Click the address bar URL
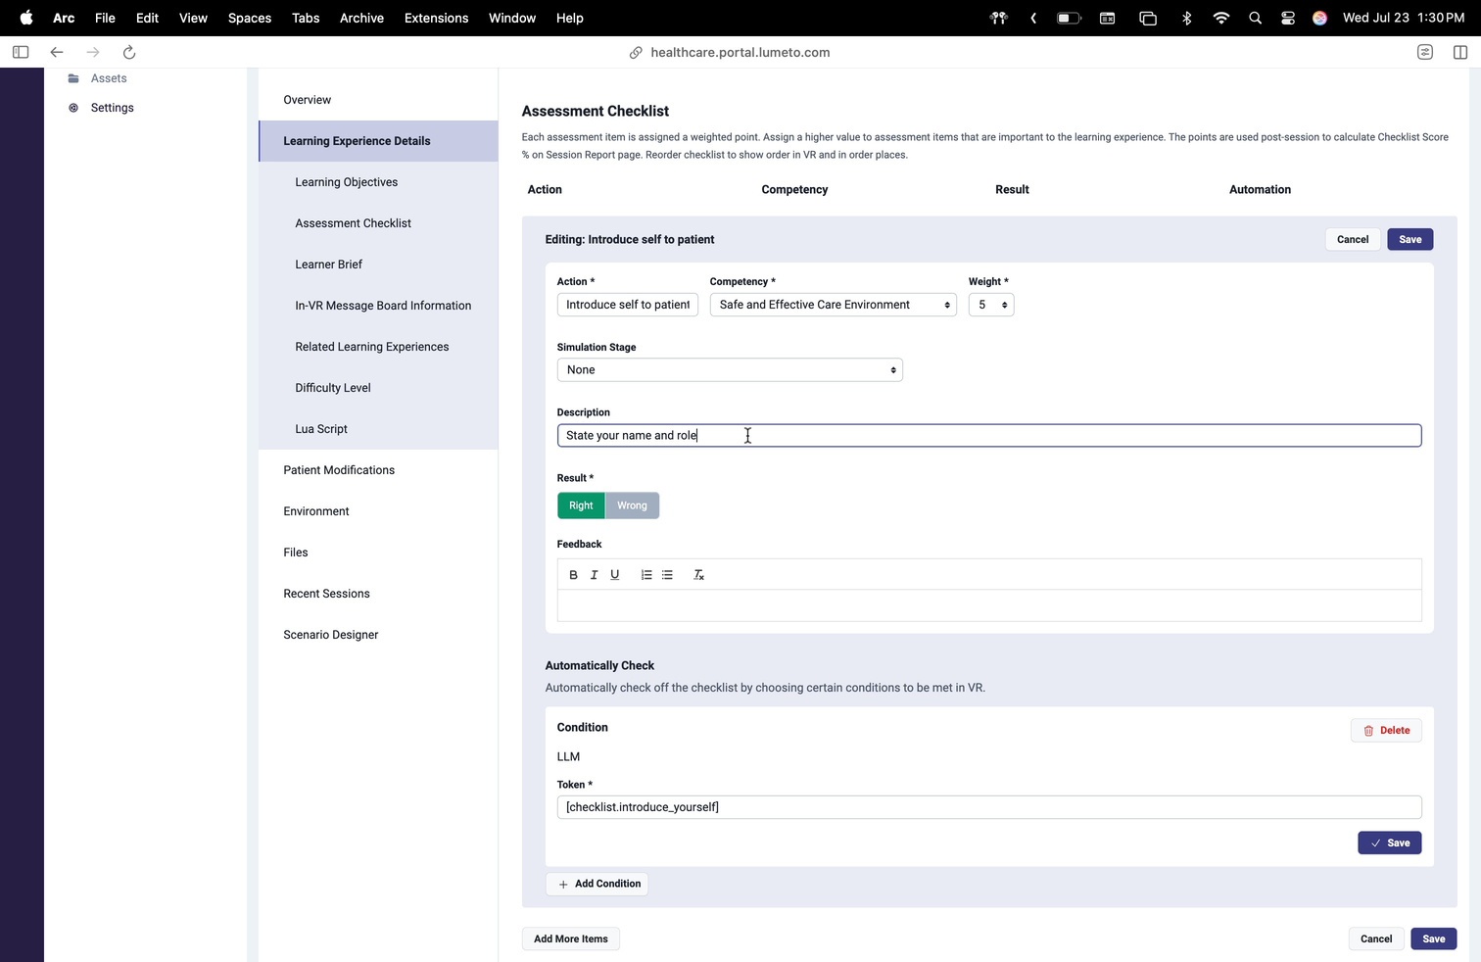 (x=740, y=52)
